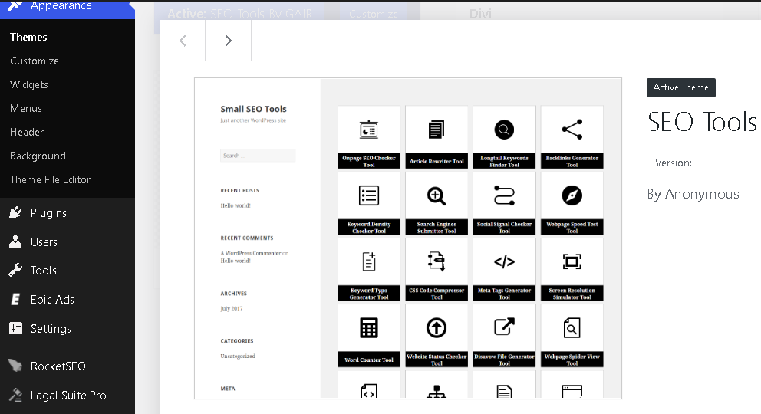761x414 pixels.
Task: Click the Word Counter Tool label
Action: pos(369,360)
